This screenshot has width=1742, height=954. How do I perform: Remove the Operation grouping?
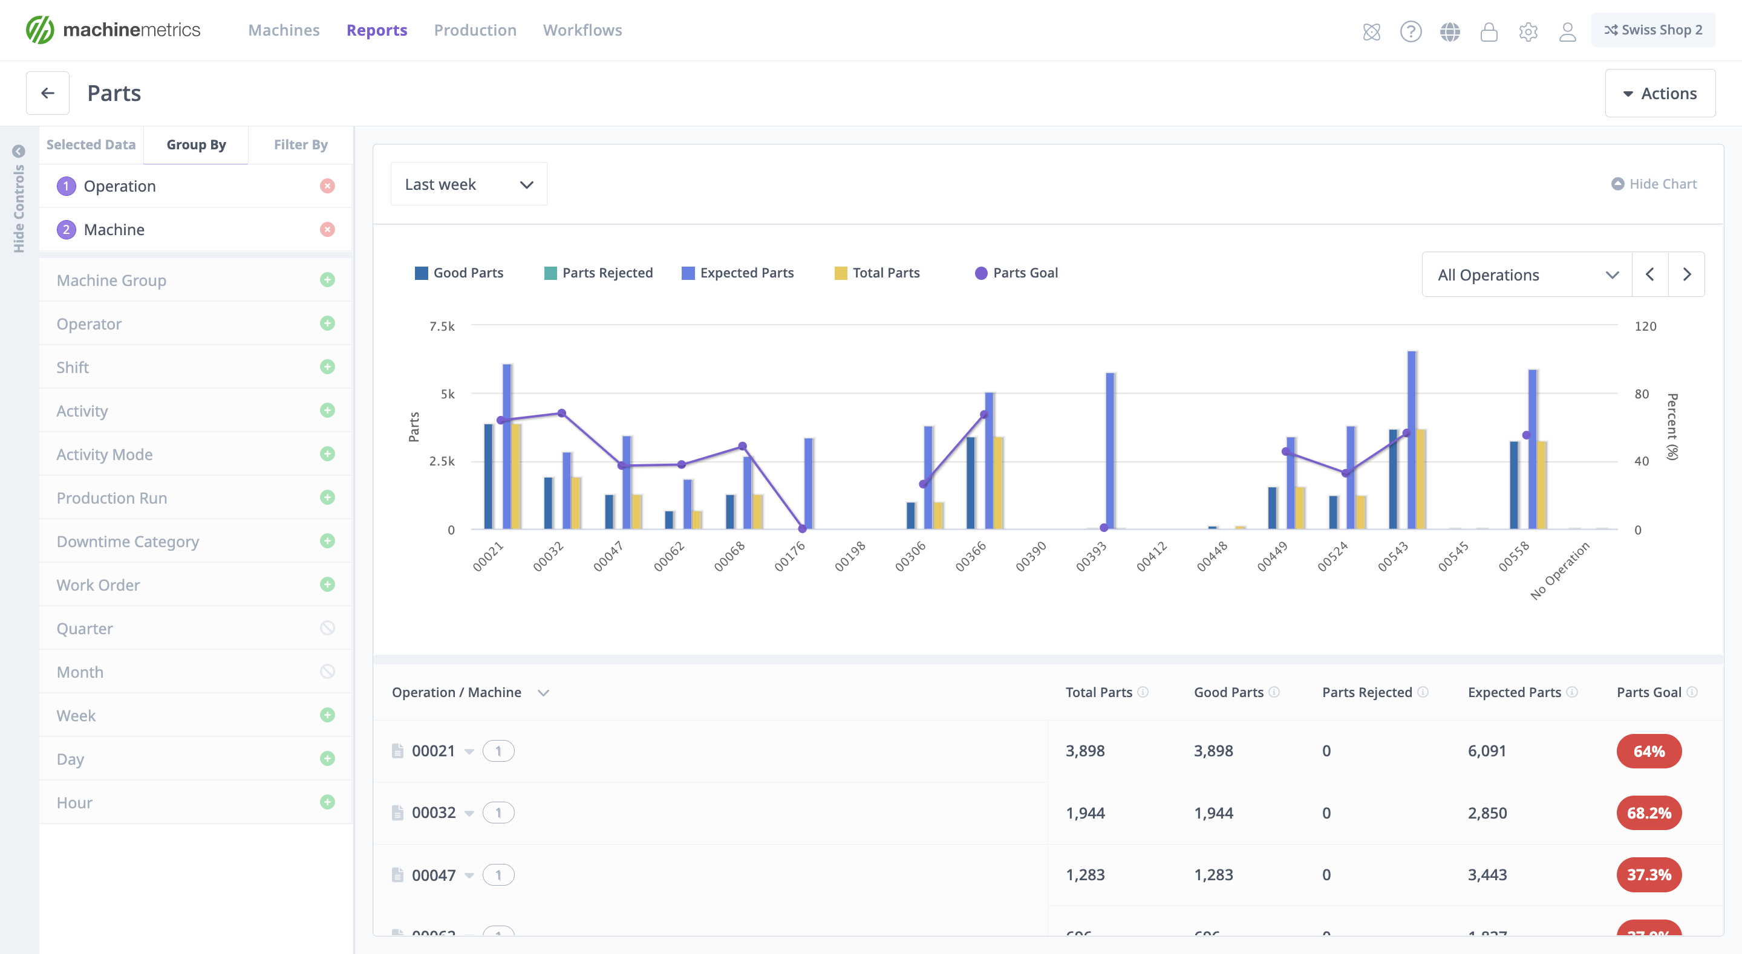pos(327,186)
